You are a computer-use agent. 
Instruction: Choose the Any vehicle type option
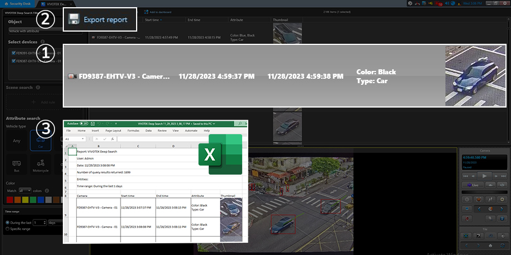coord(17,140)
